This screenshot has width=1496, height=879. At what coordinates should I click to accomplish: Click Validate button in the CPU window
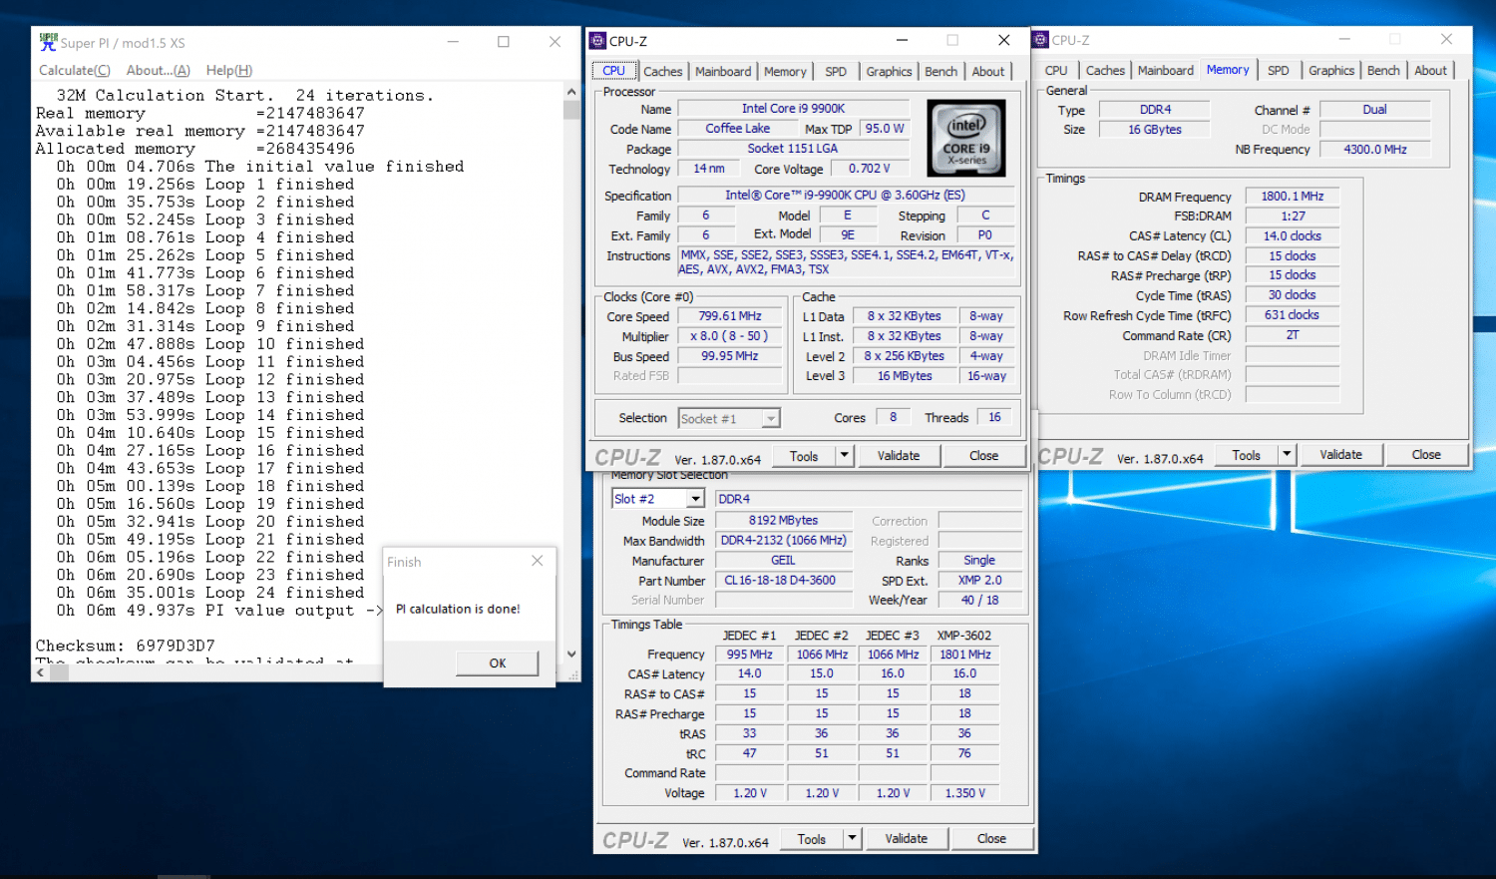899,456
